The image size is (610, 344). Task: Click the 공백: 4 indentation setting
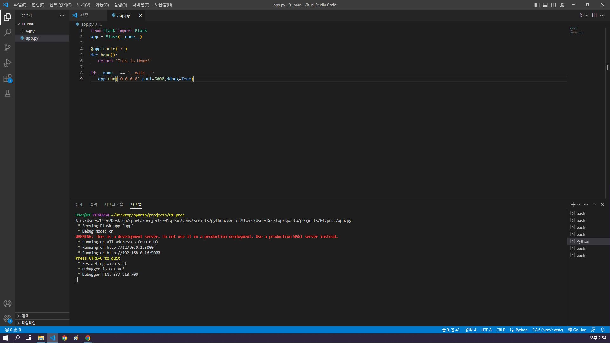[471, 330]
